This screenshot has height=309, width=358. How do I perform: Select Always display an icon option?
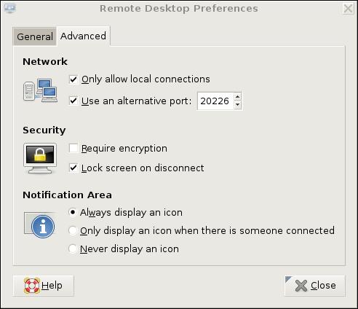tap(73, 212)
